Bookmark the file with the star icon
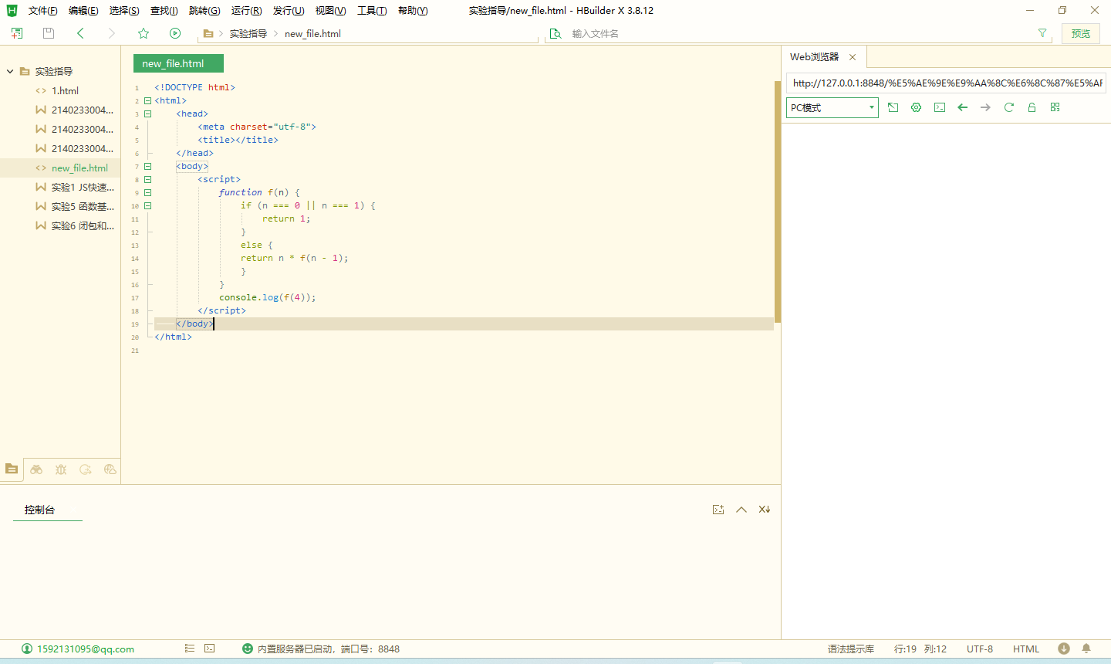This screenshot has height=664, width=1111. coord(144,33)
